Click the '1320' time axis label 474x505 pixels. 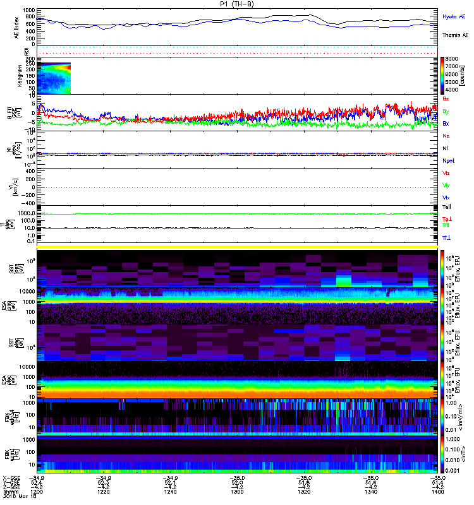304,492
